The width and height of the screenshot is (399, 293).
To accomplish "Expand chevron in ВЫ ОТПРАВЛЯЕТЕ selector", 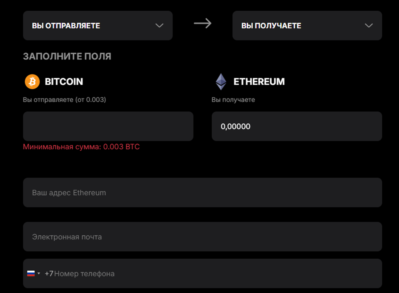I will (159, 26).
